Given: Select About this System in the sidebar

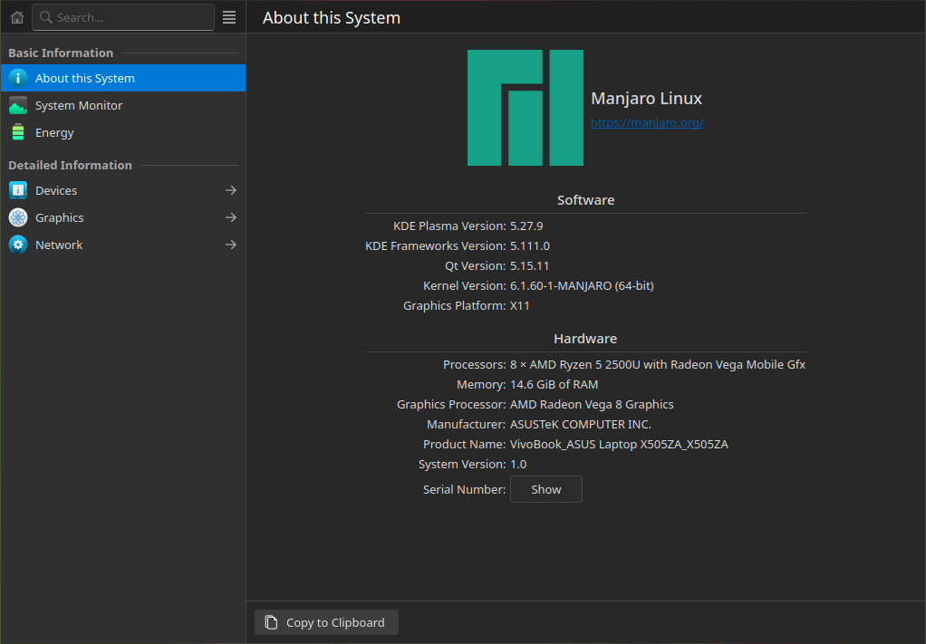Looking at the screenshot, I should (x=123, y=78).
